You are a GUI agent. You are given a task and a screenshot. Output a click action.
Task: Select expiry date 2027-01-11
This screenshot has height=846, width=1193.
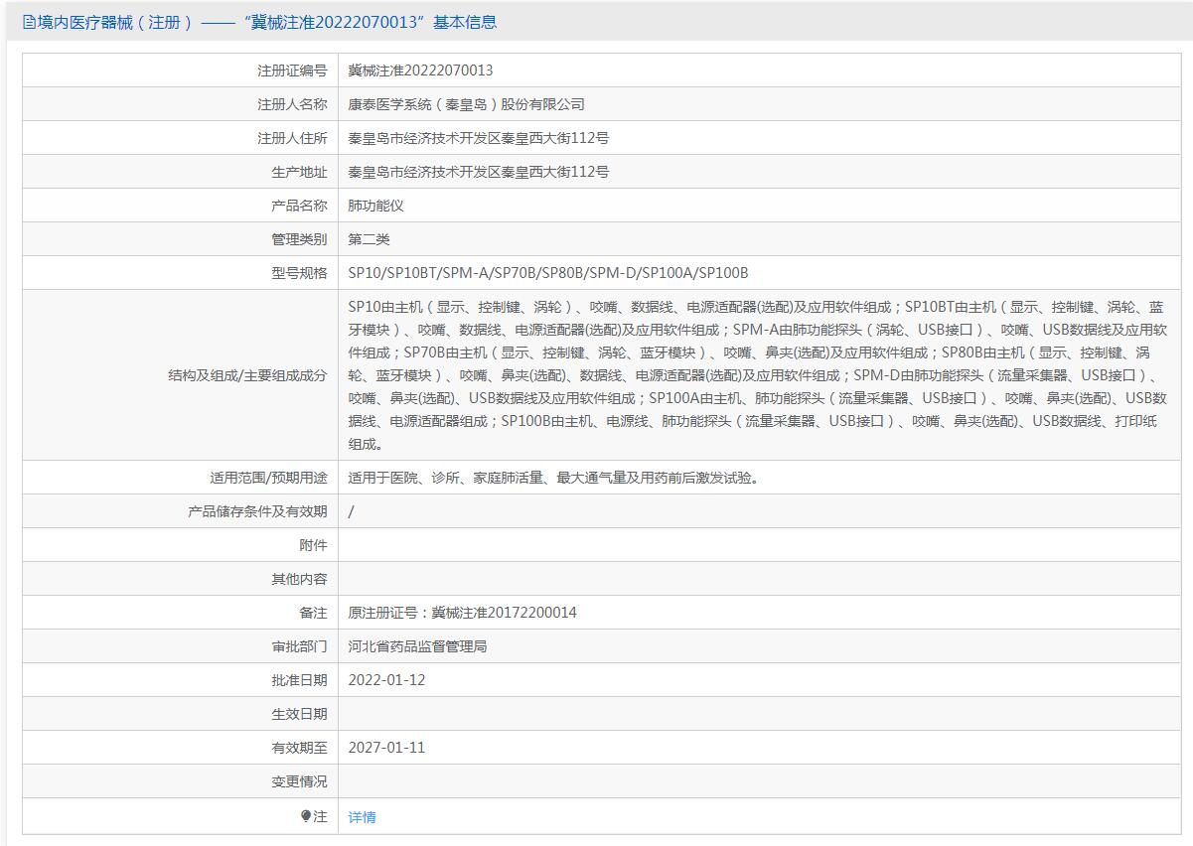pyautogui.click(x=386, y=748)
